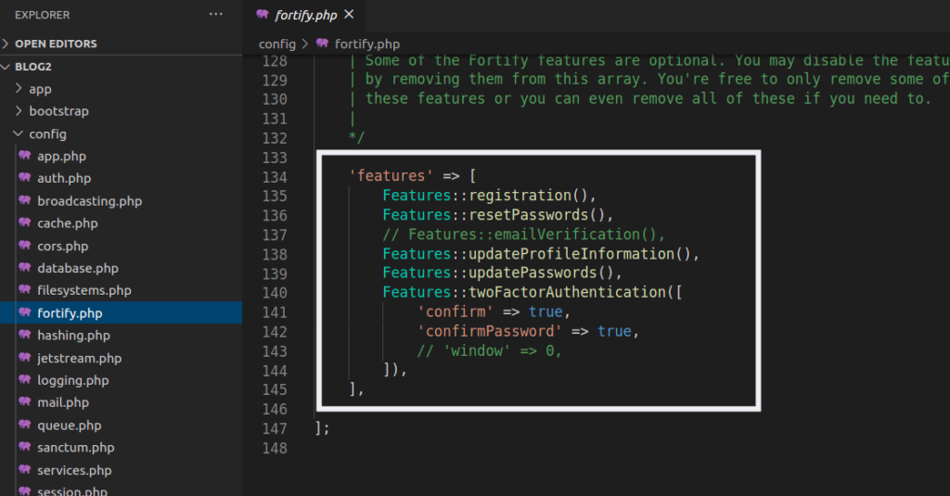This screenshot has height=496, width=950.
Task: Click the PHP icon beside sanctum.php
Action: pyautogui.click(x=25, y=447)
